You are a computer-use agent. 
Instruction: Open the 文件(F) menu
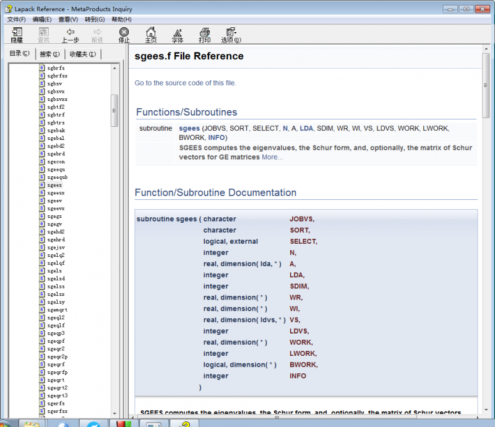click(x=16, y=20)
